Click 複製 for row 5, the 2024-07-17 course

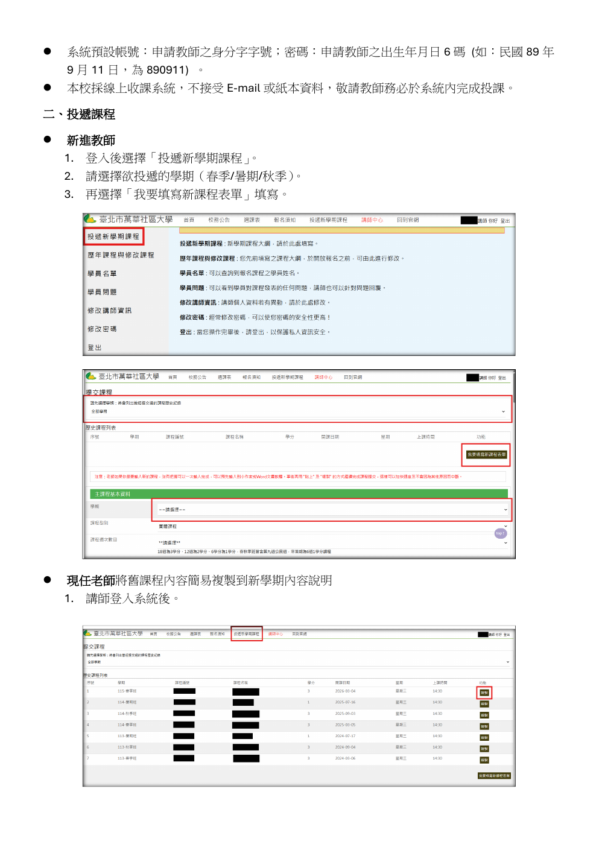[x=484, y=738]
